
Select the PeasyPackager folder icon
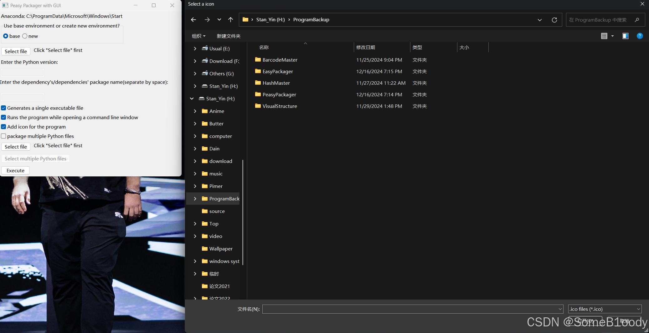(258, 94)
